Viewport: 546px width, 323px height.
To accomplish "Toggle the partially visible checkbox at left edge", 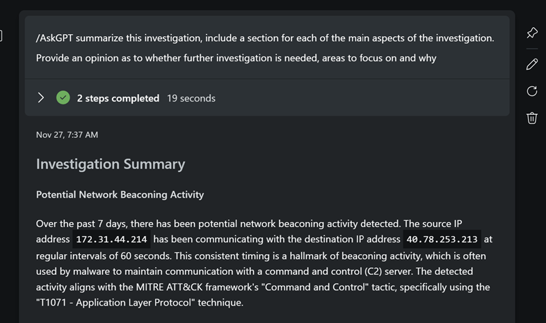I will tap(1, 35).
